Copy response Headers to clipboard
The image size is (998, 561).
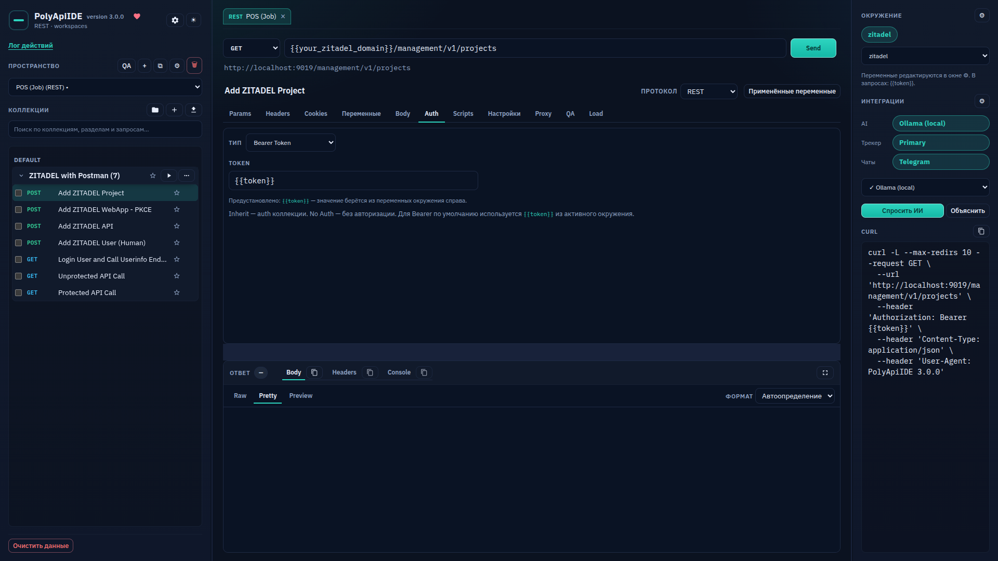coord(370,372)
